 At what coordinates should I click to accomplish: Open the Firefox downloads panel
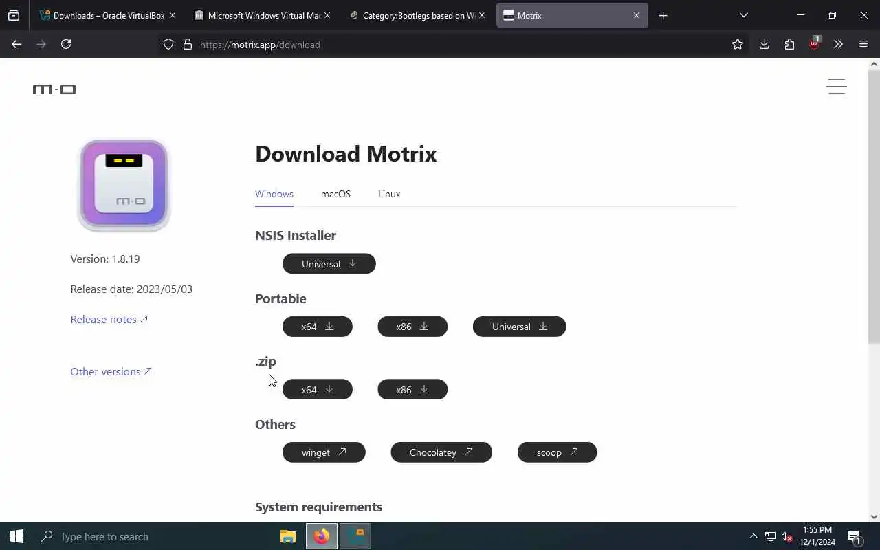[764, 44]
